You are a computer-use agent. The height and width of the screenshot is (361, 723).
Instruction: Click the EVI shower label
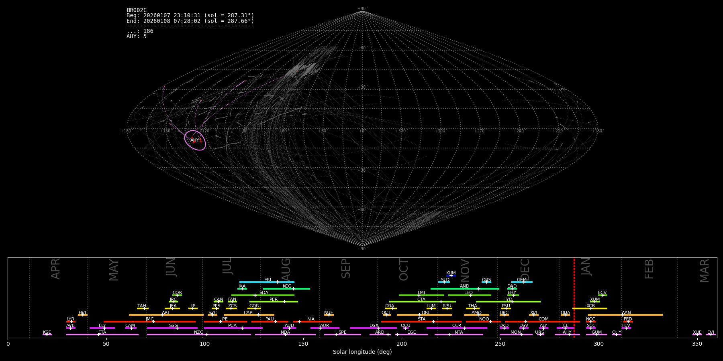tap(711, 332)
